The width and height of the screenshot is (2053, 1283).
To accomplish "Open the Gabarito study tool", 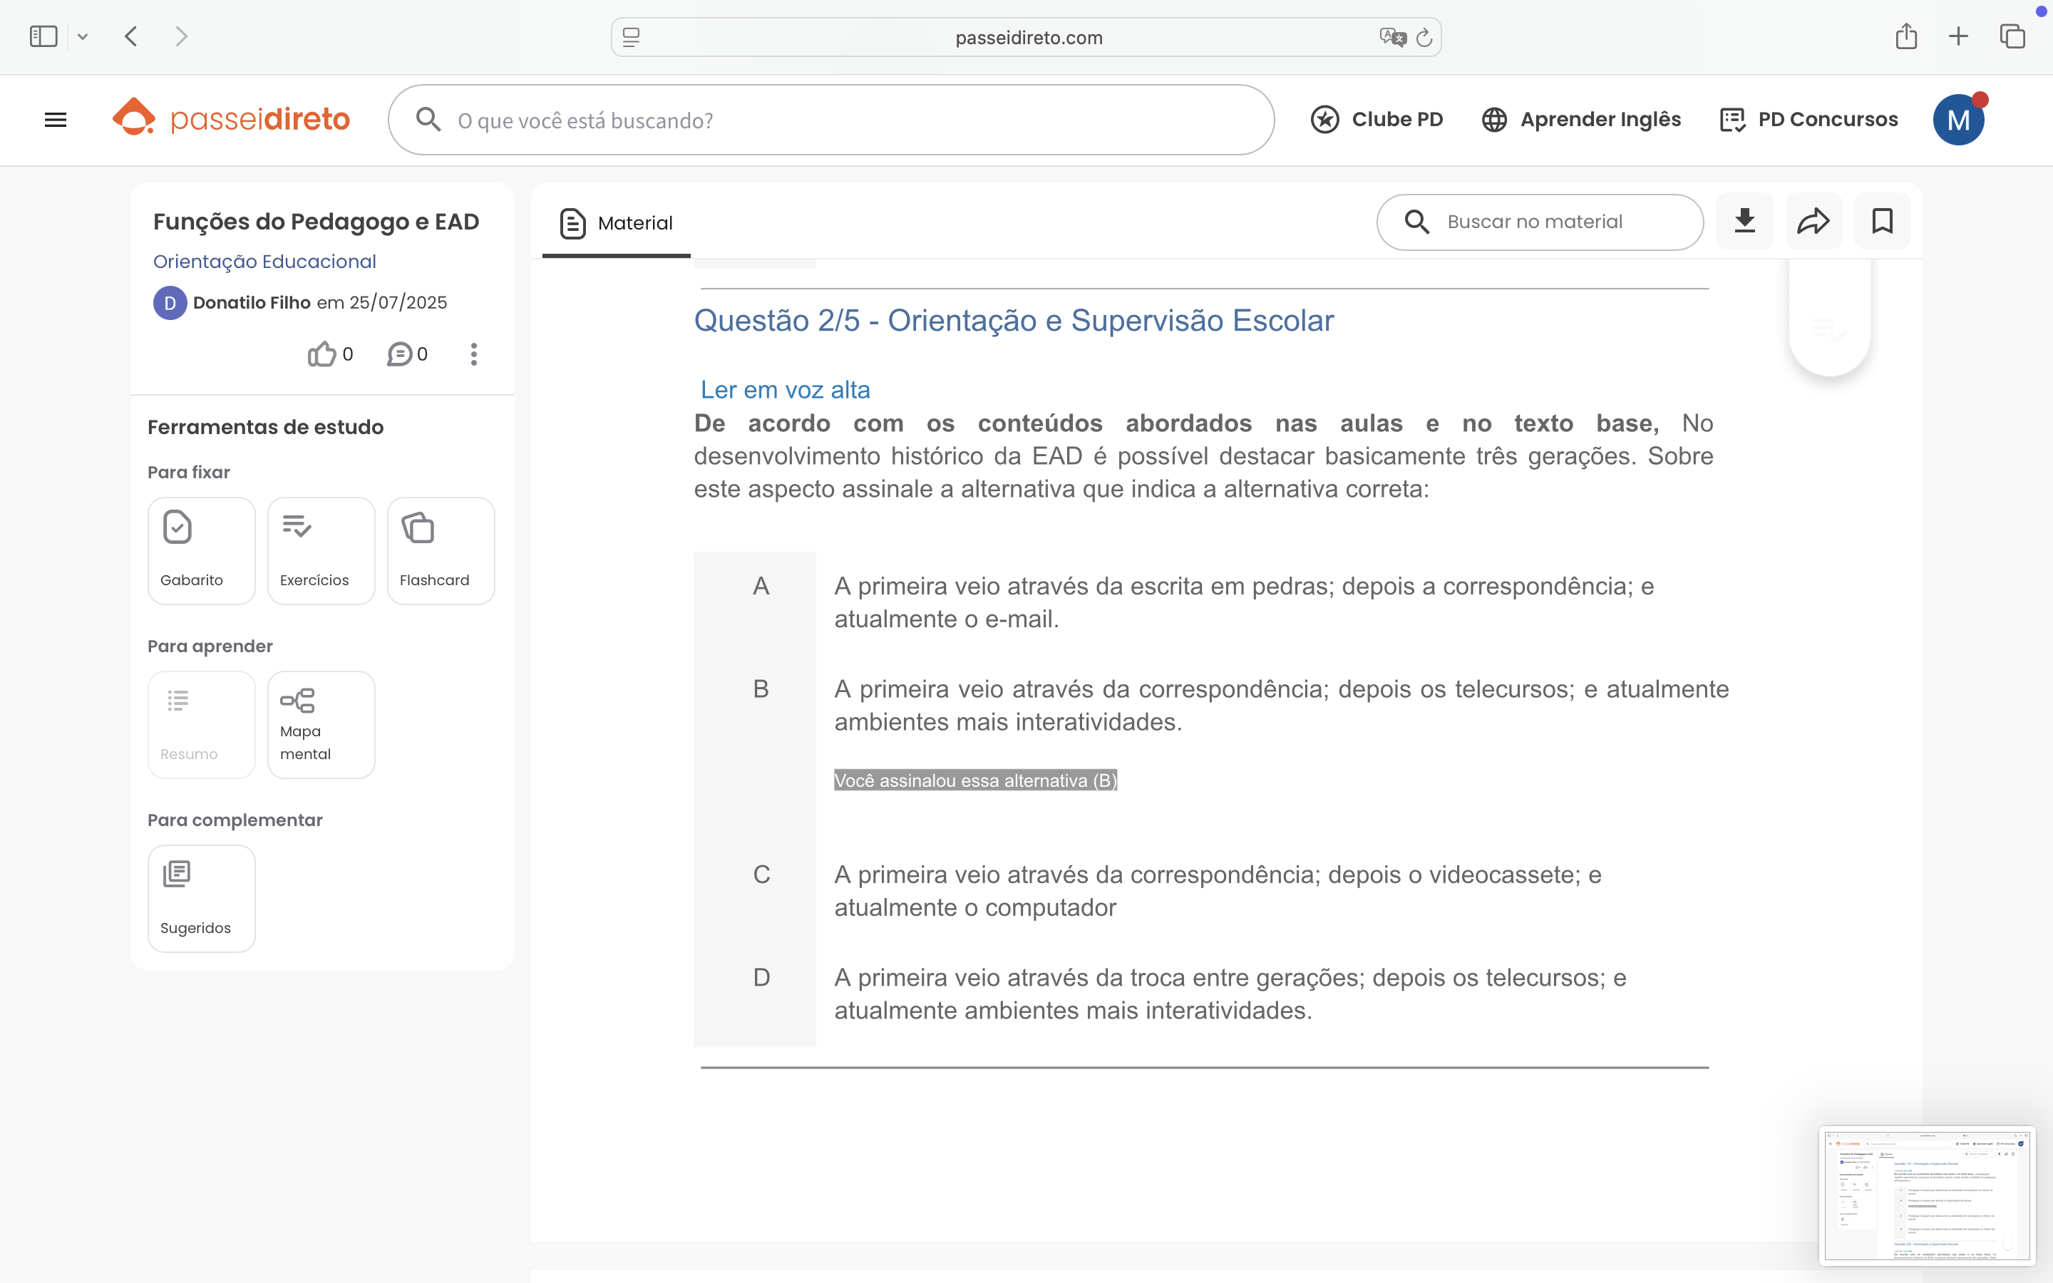I will pos(201,551).
